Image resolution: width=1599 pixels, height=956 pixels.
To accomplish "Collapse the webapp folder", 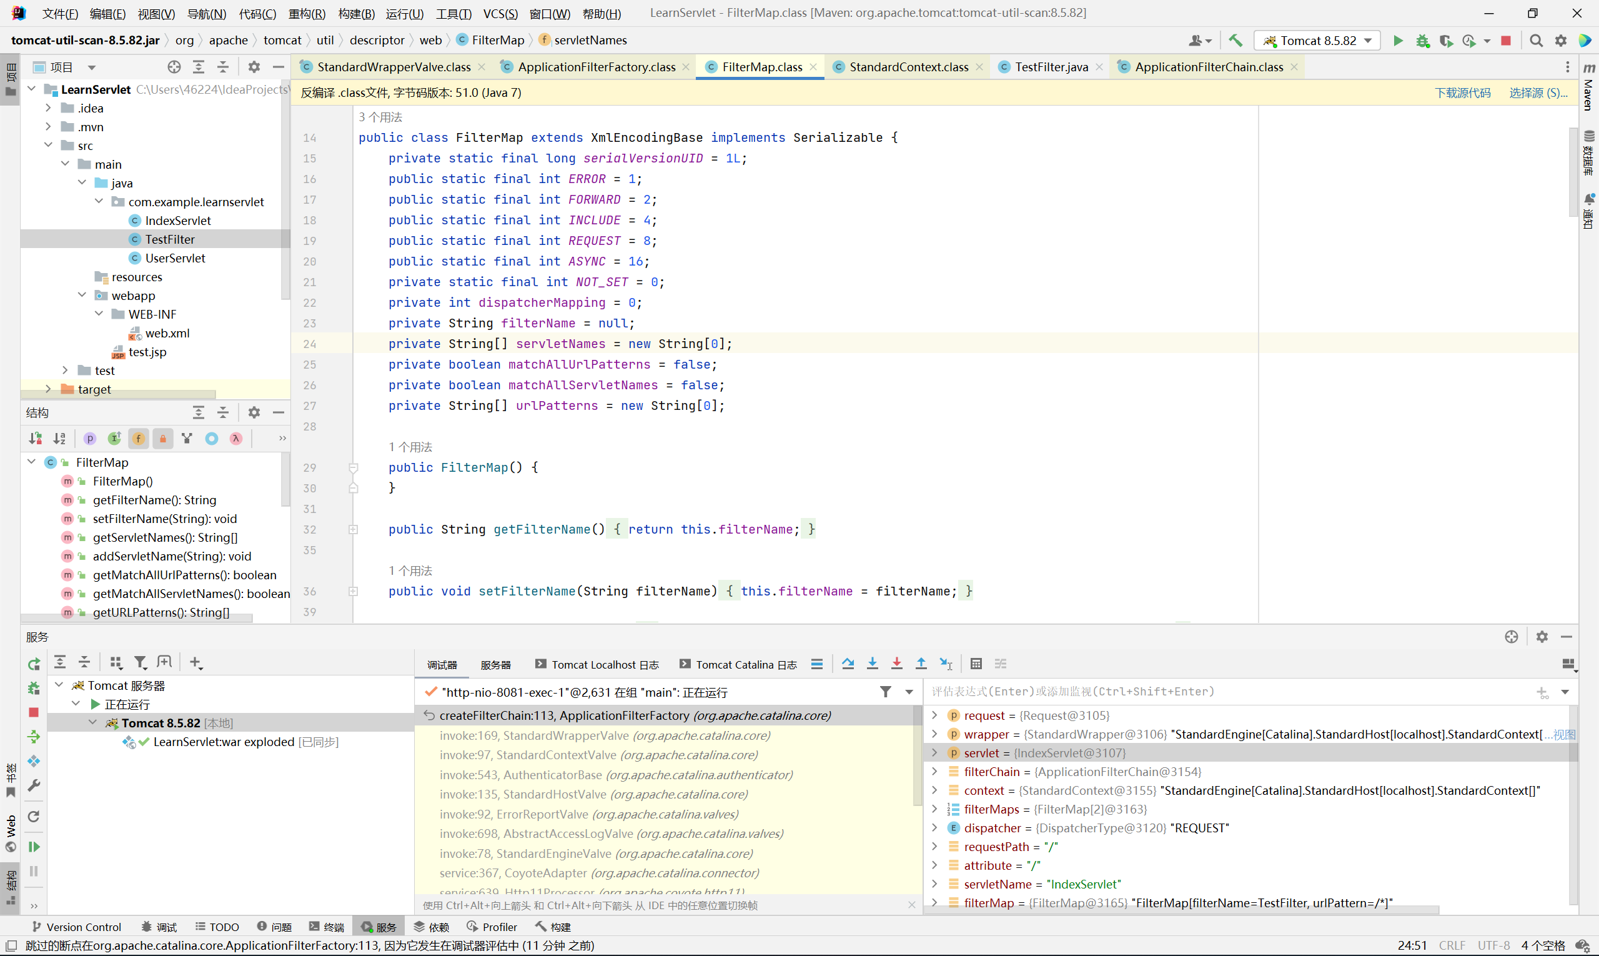I will (x=82, y=295).
